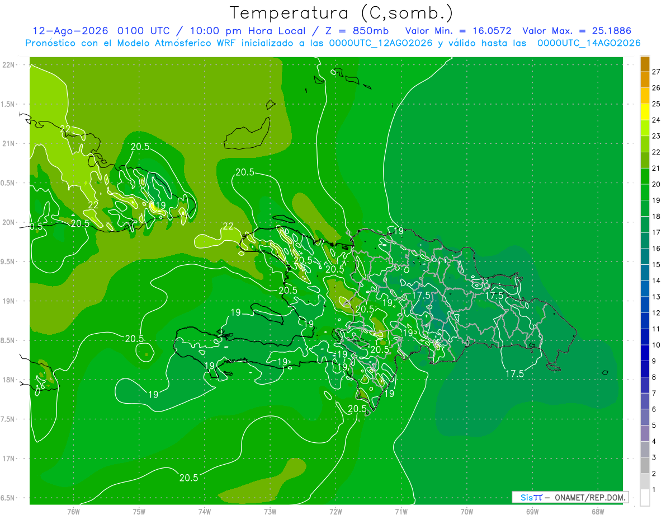
Task: Click legend value "13" on color bar
Action: [x=656, y=297]
